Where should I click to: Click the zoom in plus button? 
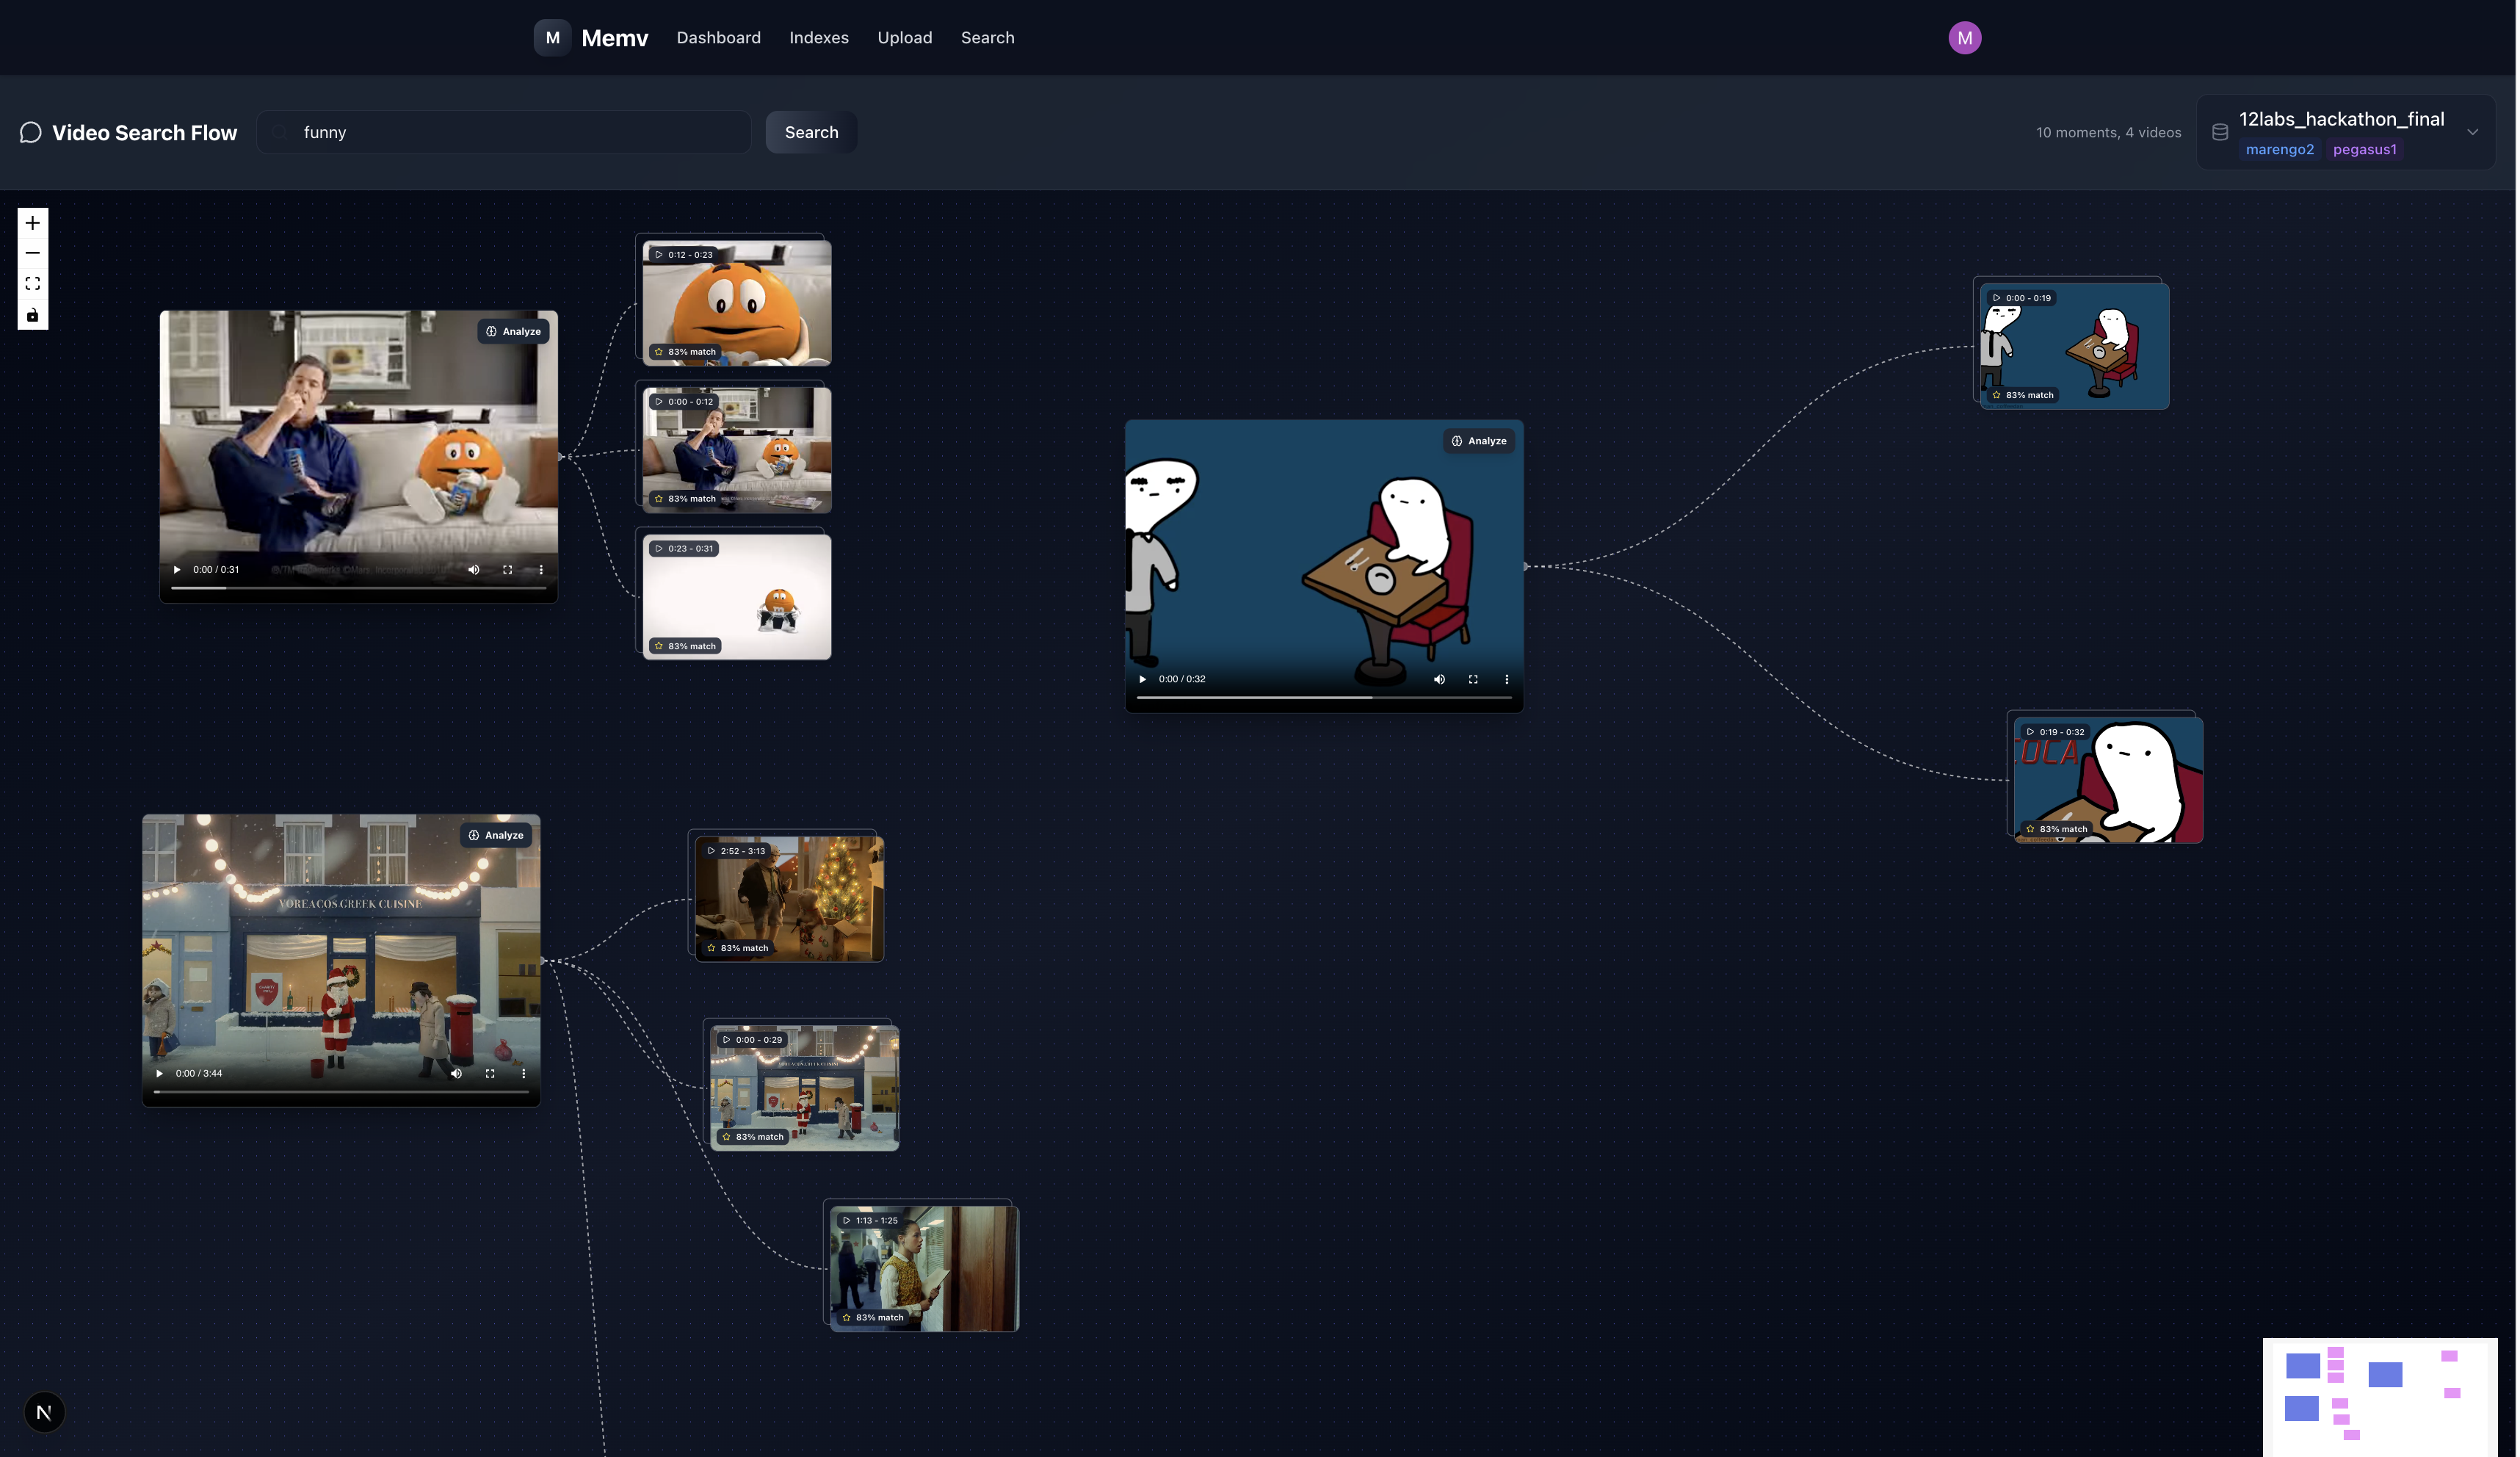click(32, 223)
